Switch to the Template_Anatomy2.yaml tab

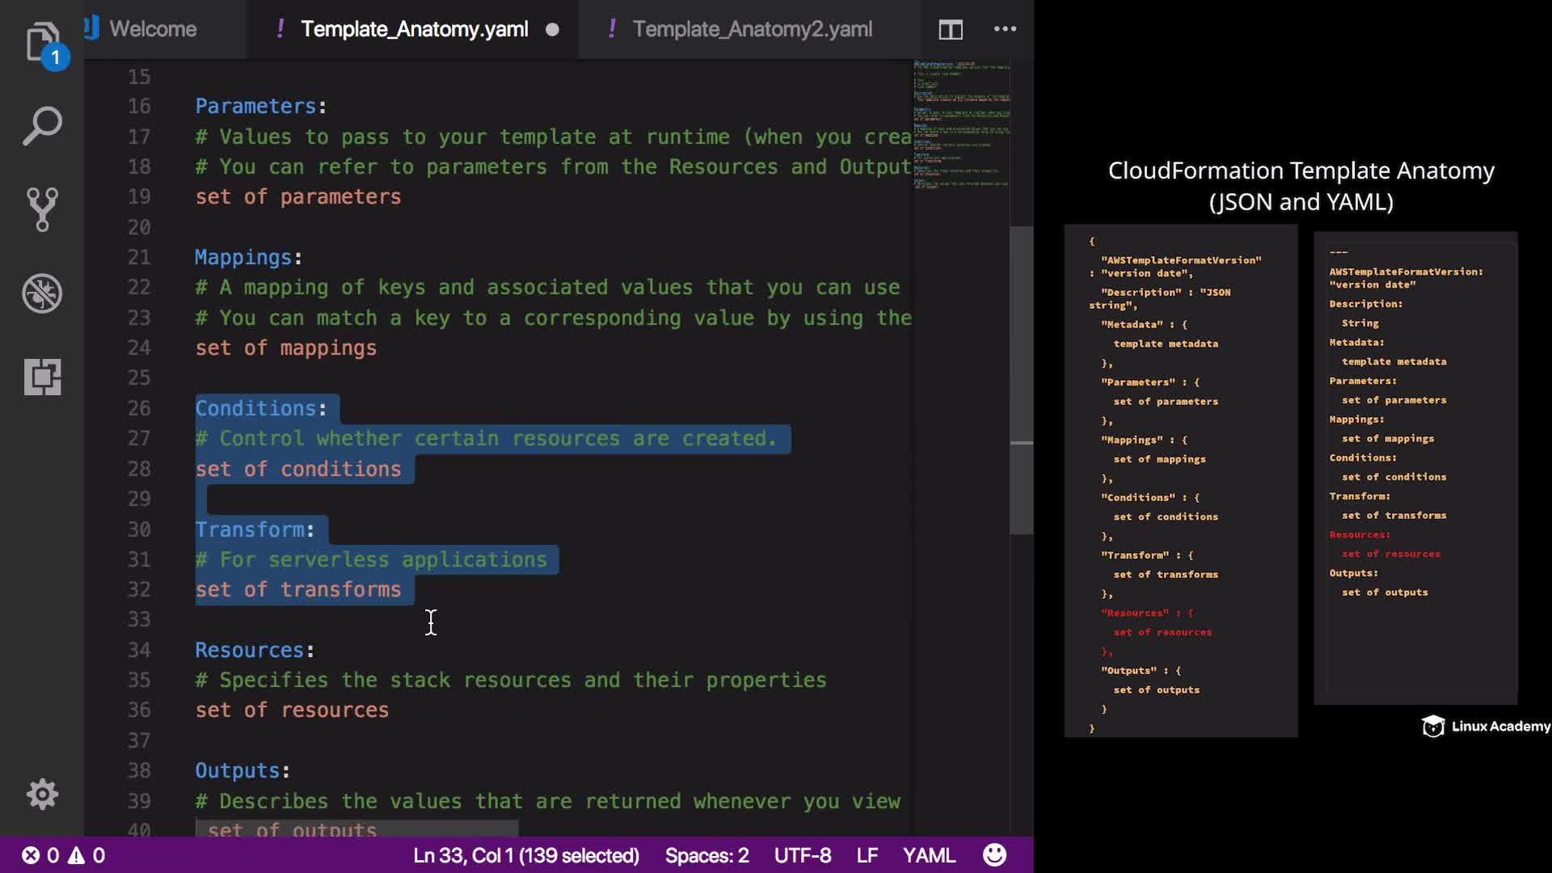[752, 29]
